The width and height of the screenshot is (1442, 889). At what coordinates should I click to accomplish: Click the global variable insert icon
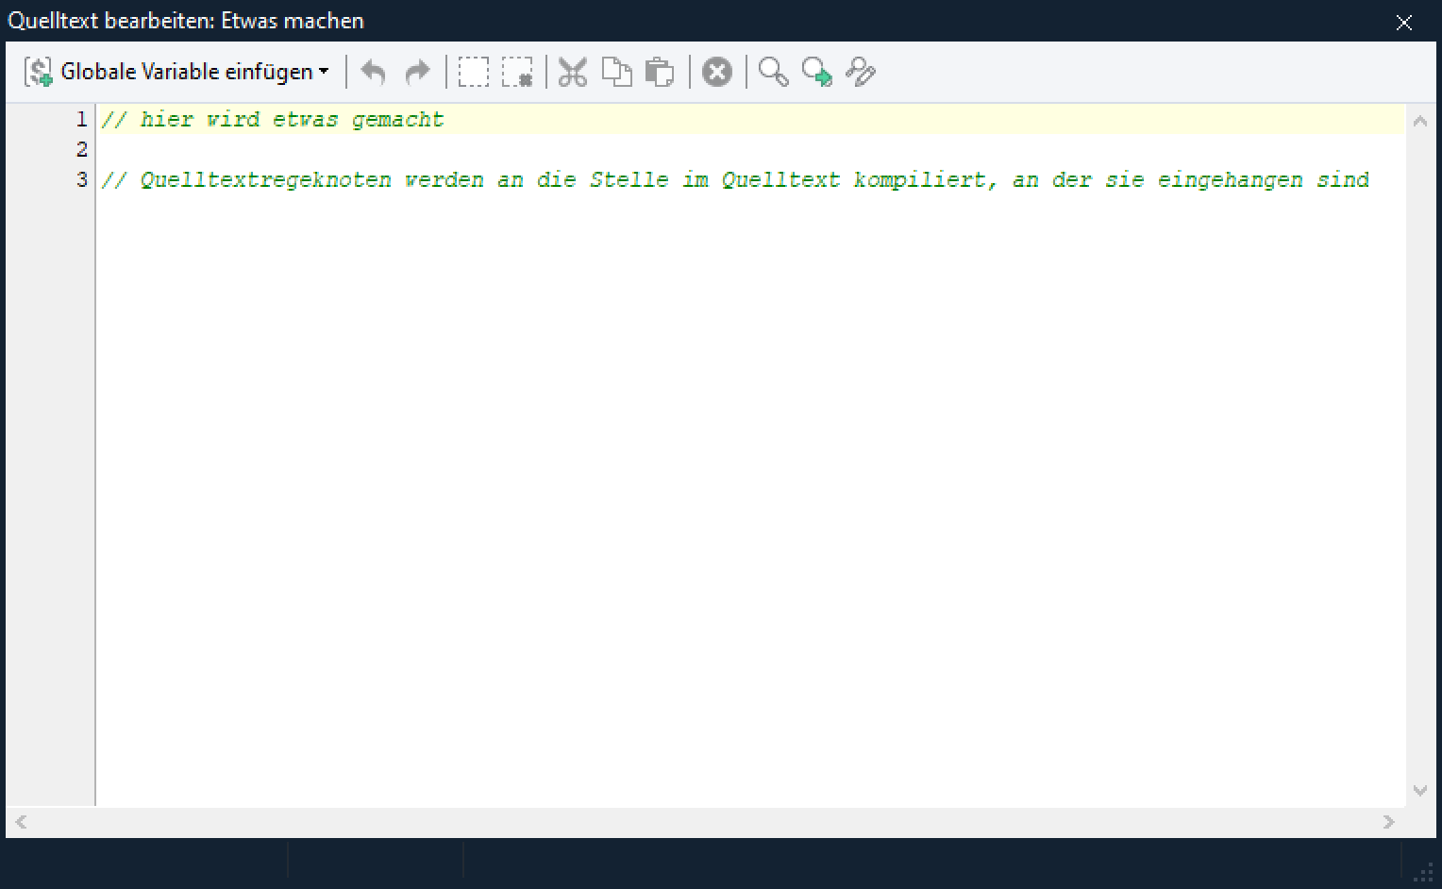point(39,72)
